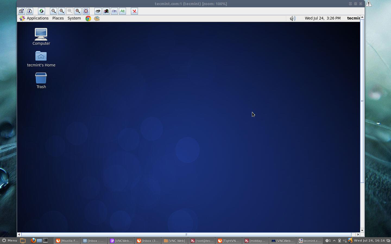The image size is (391, 244).
Task: Open the Applications menu
Action: [x=34, y=18]
